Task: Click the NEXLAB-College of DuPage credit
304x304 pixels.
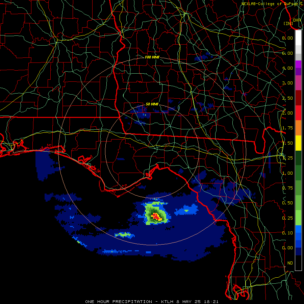Action: pos(270,4)
